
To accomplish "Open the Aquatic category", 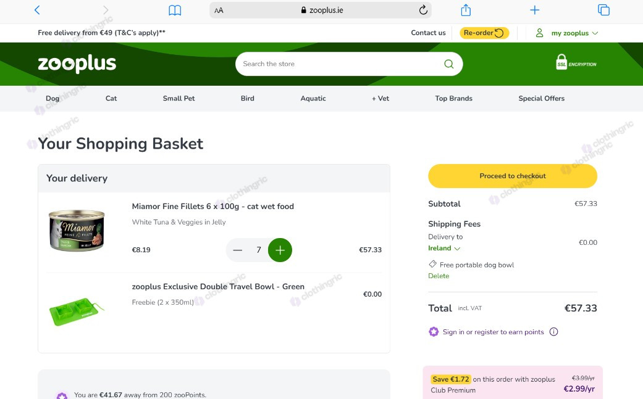I will 313,98.
